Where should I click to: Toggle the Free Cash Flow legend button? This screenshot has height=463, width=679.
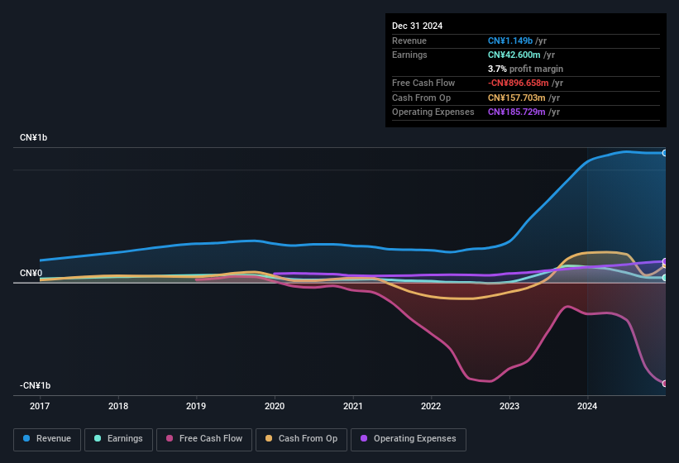(x=204, y=439)
